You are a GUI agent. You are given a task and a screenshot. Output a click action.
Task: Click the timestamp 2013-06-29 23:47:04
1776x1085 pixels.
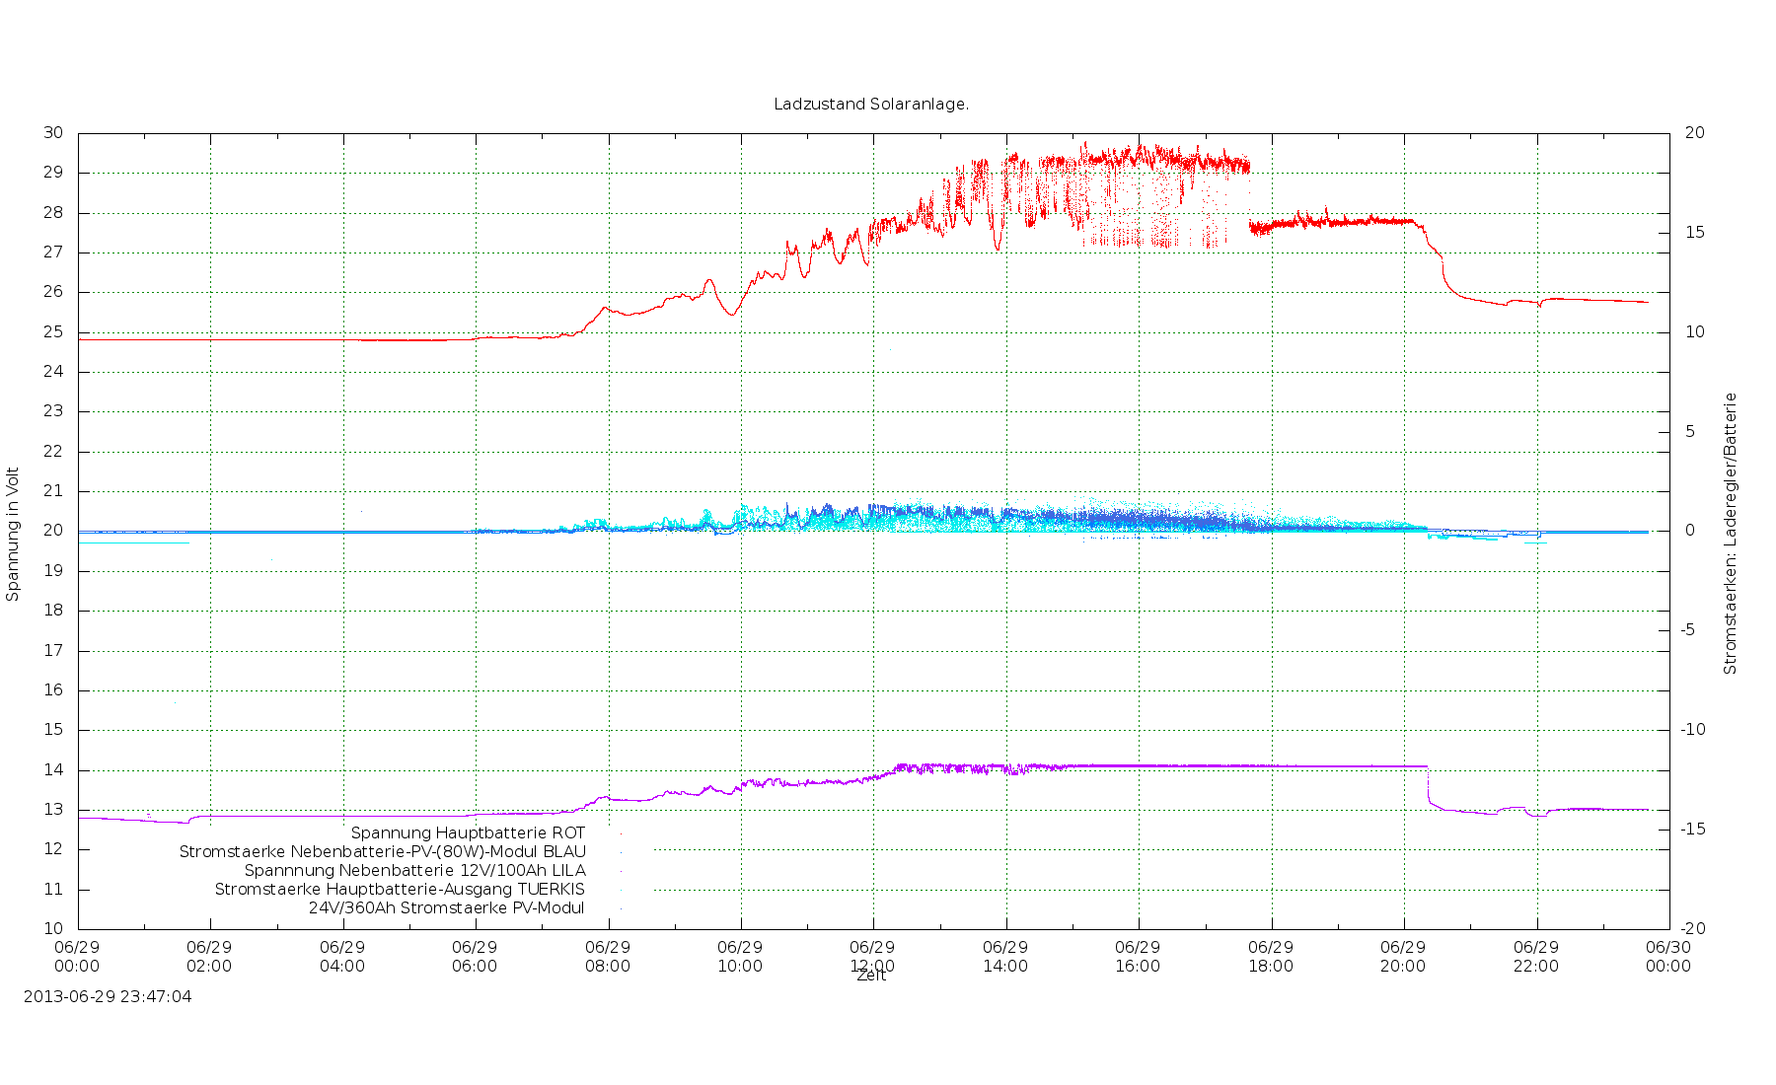(108, 997)
